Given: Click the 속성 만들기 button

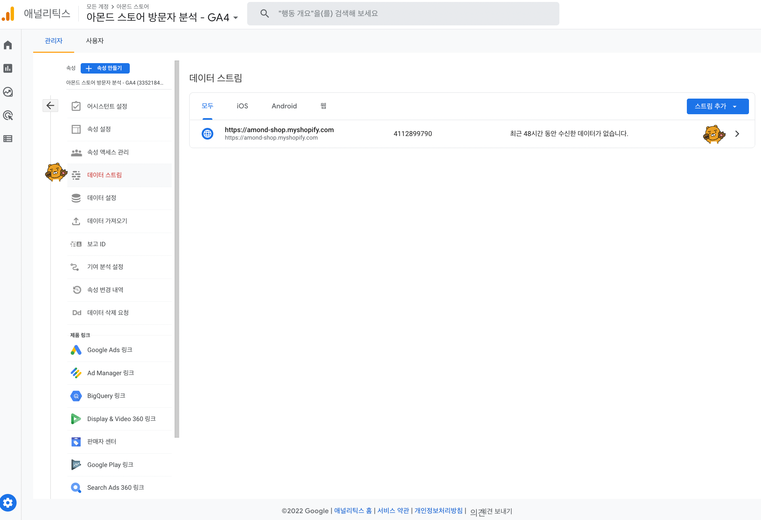Looking at the screenshot, I should [x=105, y=68].
